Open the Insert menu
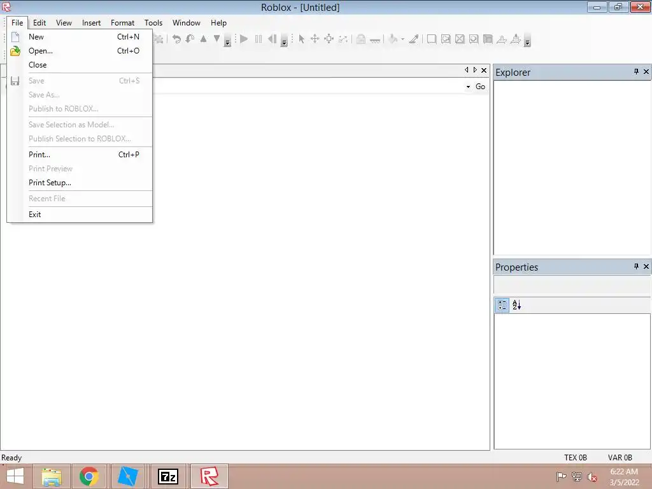Image resolution: width=652 pixels, height=489 pixels. pyautogui.click(x=91, y=23)
